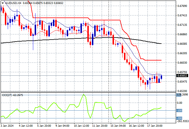The height and width of the screenshot is (129, 189).
Task: Open the chart menu triangle beside AUDUSD
Action: point(3,3)
